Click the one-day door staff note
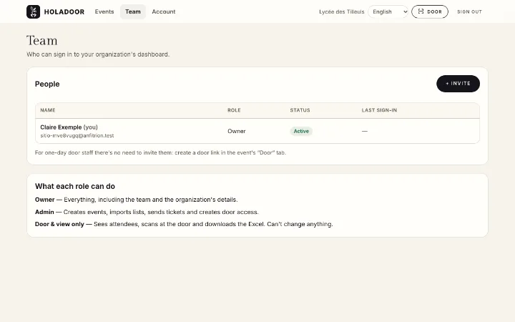The width and height of the screenshot is (515, 322). click(160, 153)
